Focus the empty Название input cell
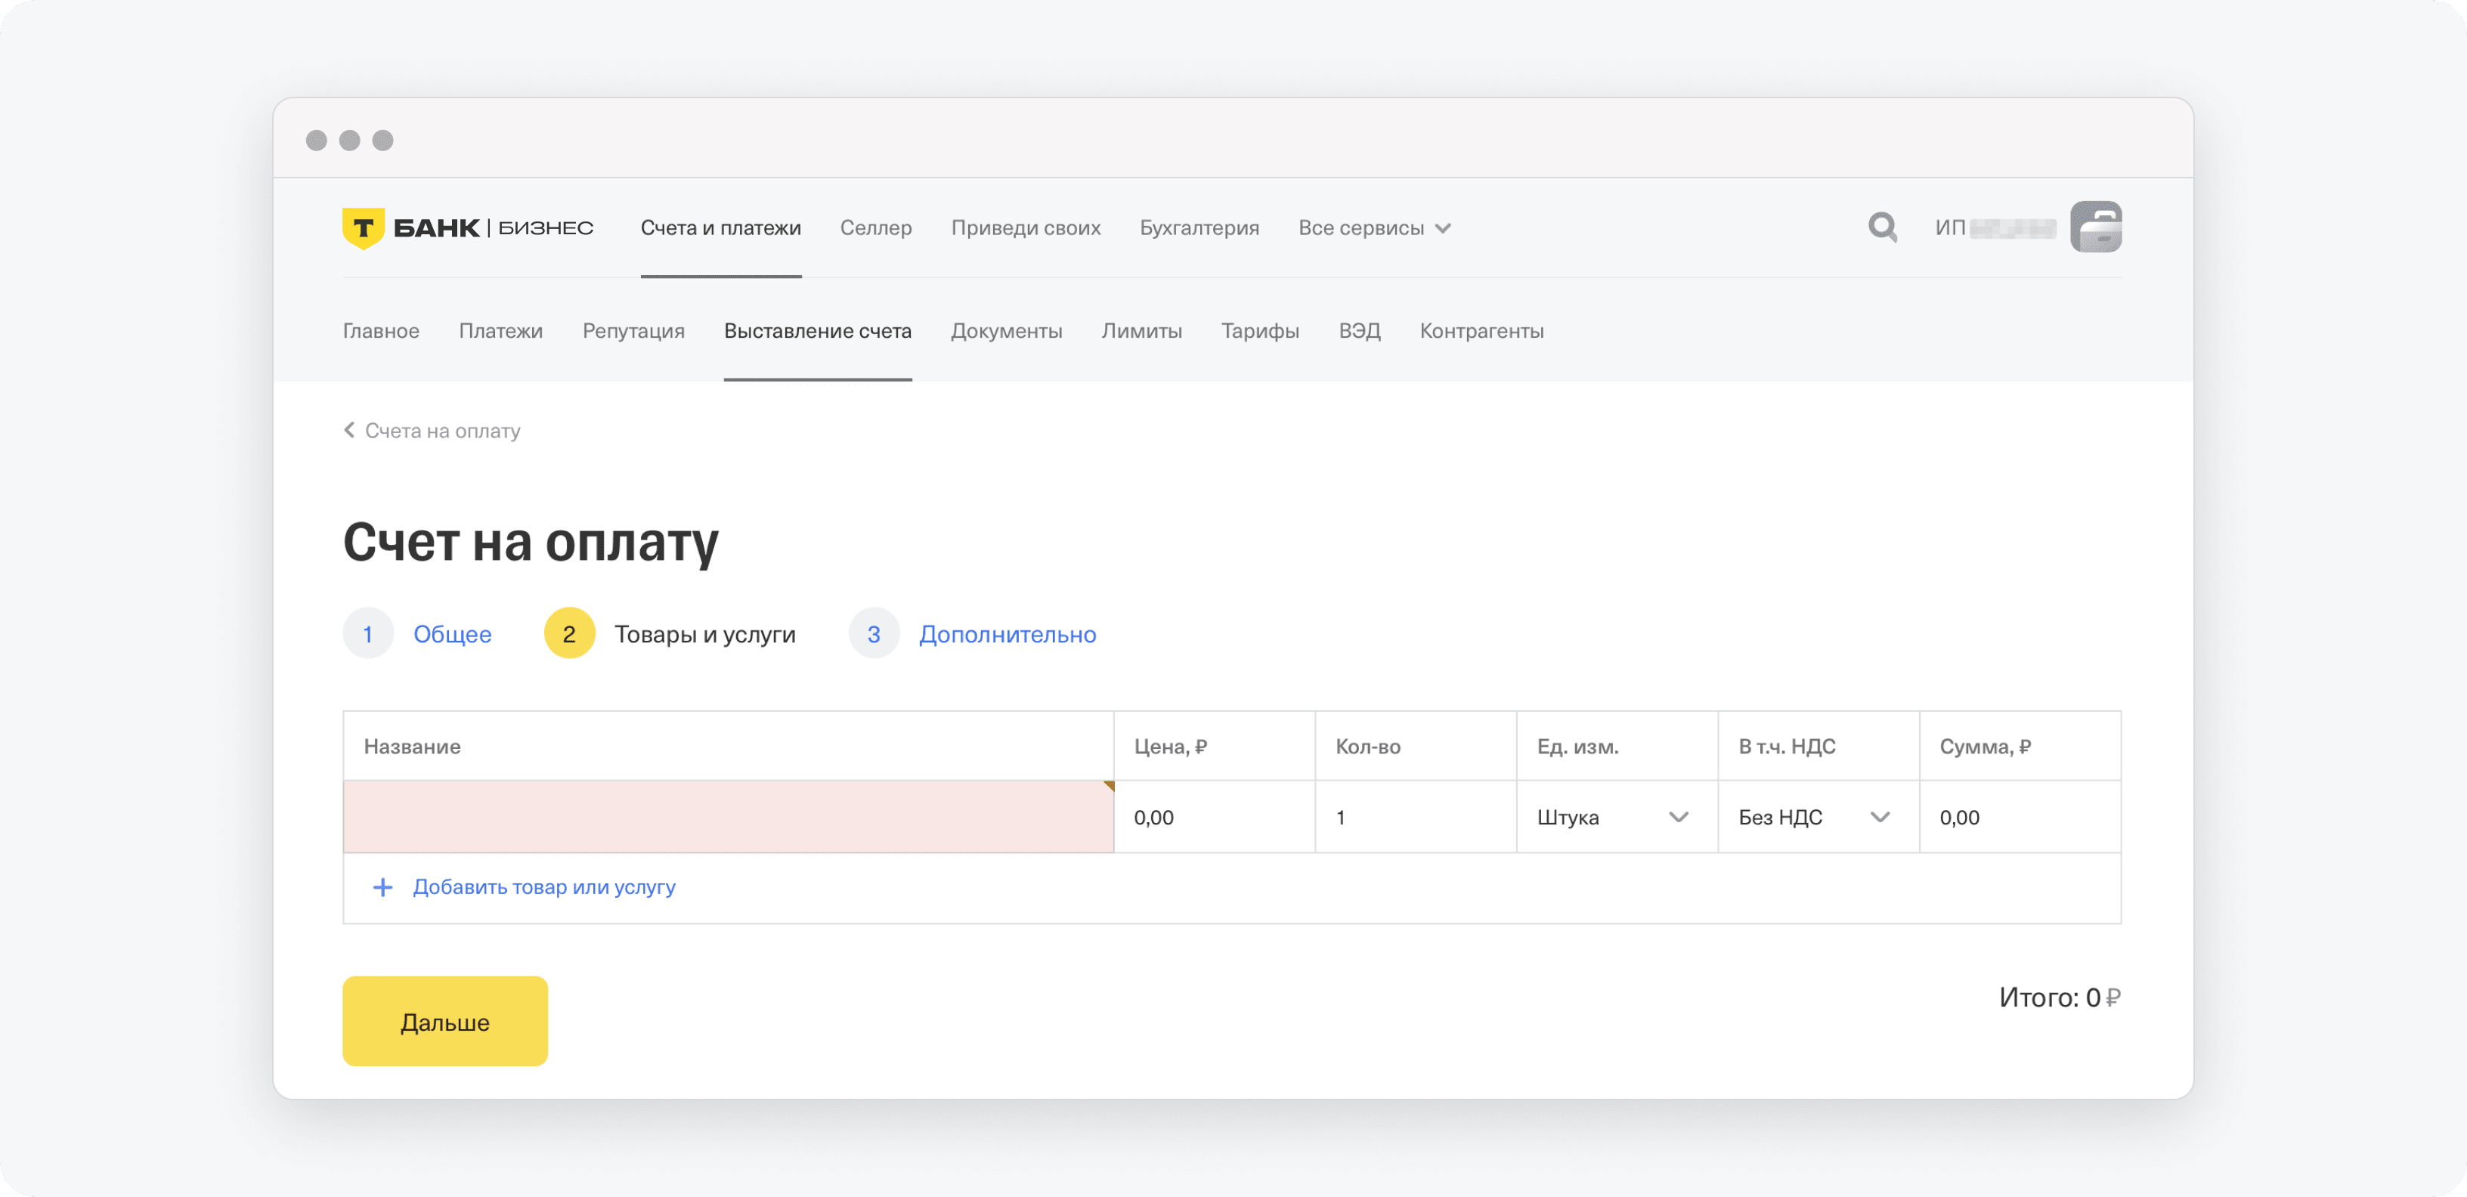The image size is (2467, 1197). coord(728,817)
